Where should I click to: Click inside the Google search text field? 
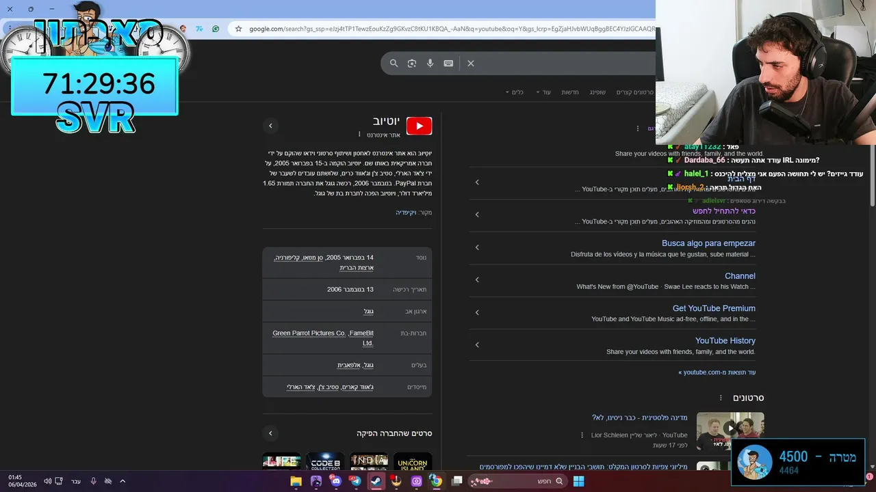(565, 63)
